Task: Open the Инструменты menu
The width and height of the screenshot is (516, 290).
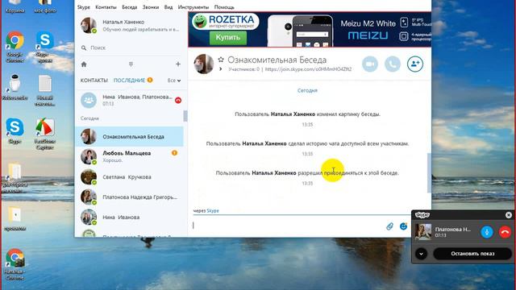Action: 193,7
